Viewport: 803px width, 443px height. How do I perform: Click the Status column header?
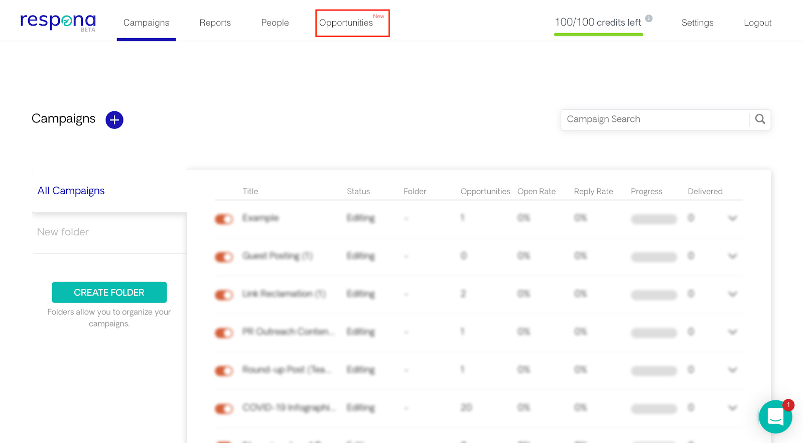click(x=358, y=191)
